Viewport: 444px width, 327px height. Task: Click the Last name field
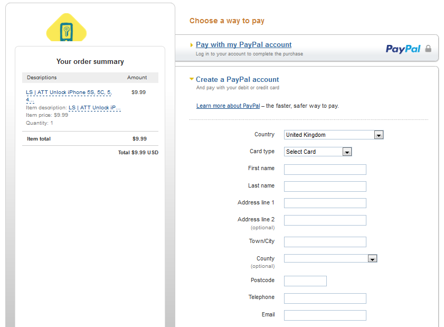click(325, 186)
